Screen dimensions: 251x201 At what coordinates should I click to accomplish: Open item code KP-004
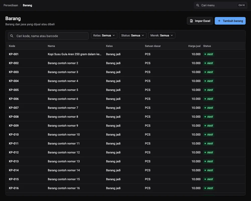click(x=14, y=81)
